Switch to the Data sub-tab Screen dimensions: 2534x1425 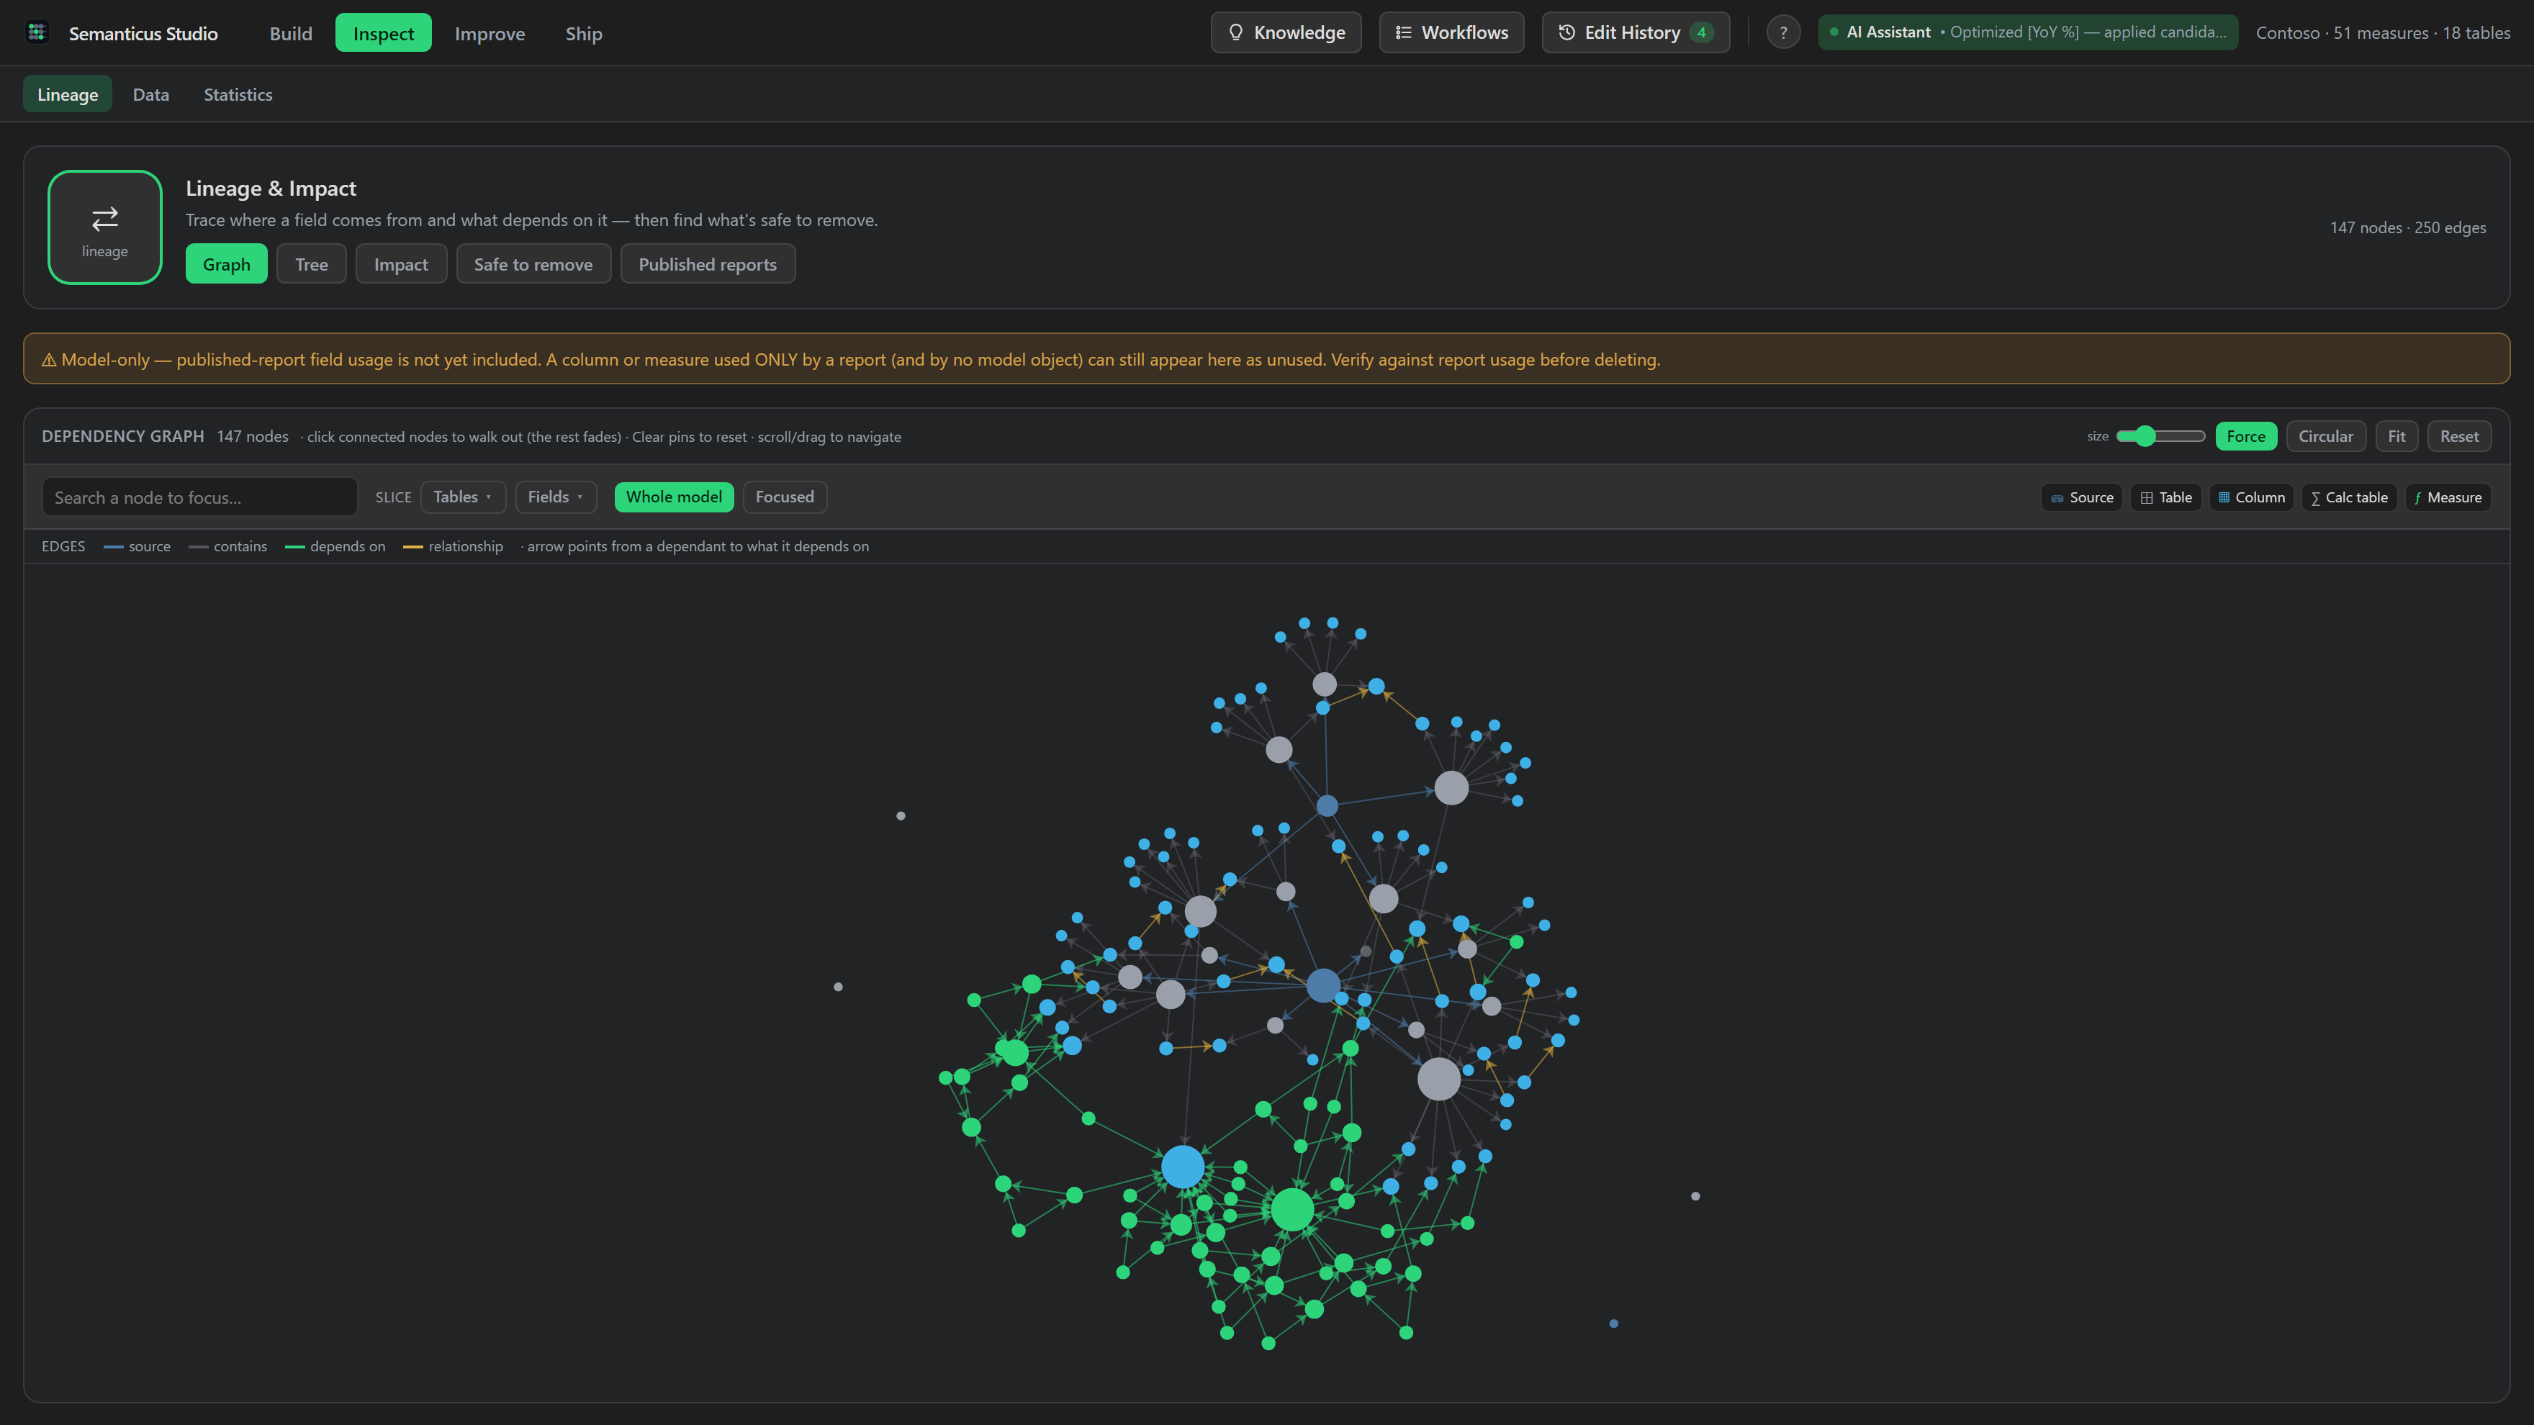tap(150, 94)
